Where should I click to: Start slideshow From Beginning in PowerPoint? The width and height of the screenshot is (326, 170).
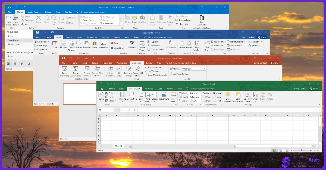point(64,71)
